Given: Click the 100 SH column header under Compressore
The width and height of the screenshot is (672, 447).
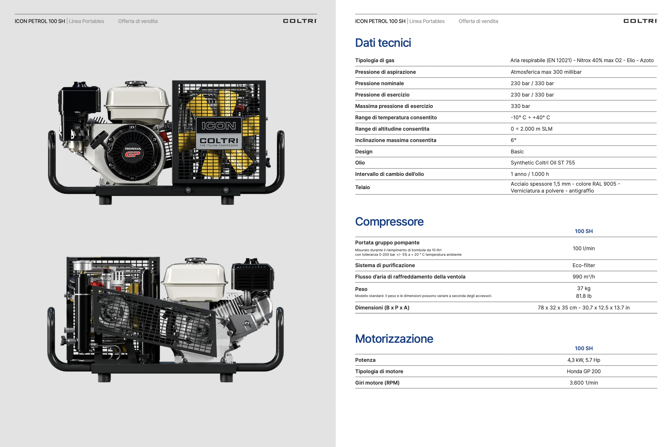Looking at the screenshot, I should pos(583,231).
